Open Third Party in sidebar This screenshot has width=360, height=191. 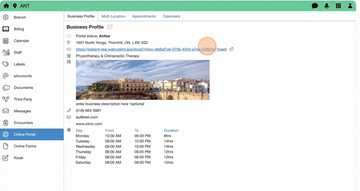[x=23, y=99]
